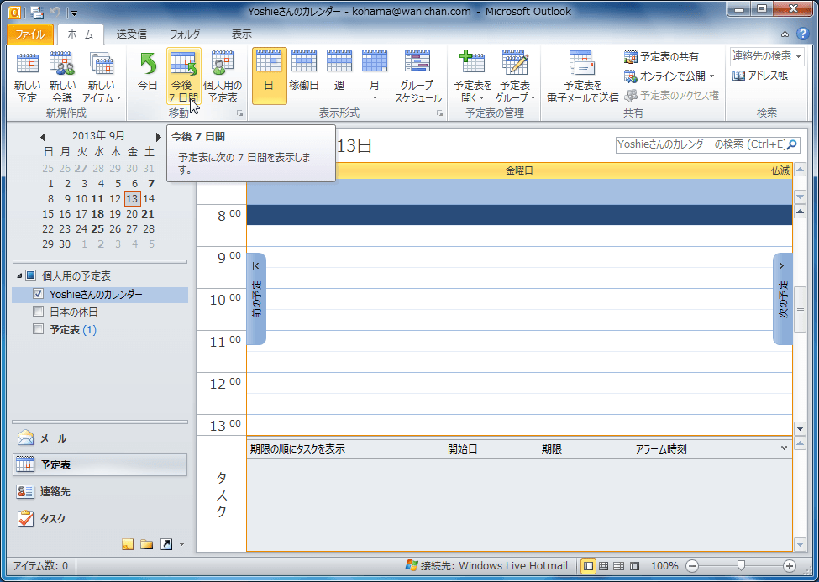Screen dimensions: 819x582
Task: Collapse the 個人用の予定表 group
Action: (x=20, y=275)
